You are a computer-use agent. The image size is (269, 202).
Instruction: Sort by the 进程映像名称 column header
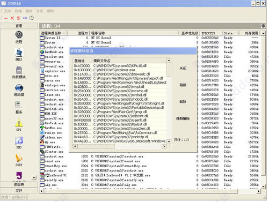[x=53, y=33]
